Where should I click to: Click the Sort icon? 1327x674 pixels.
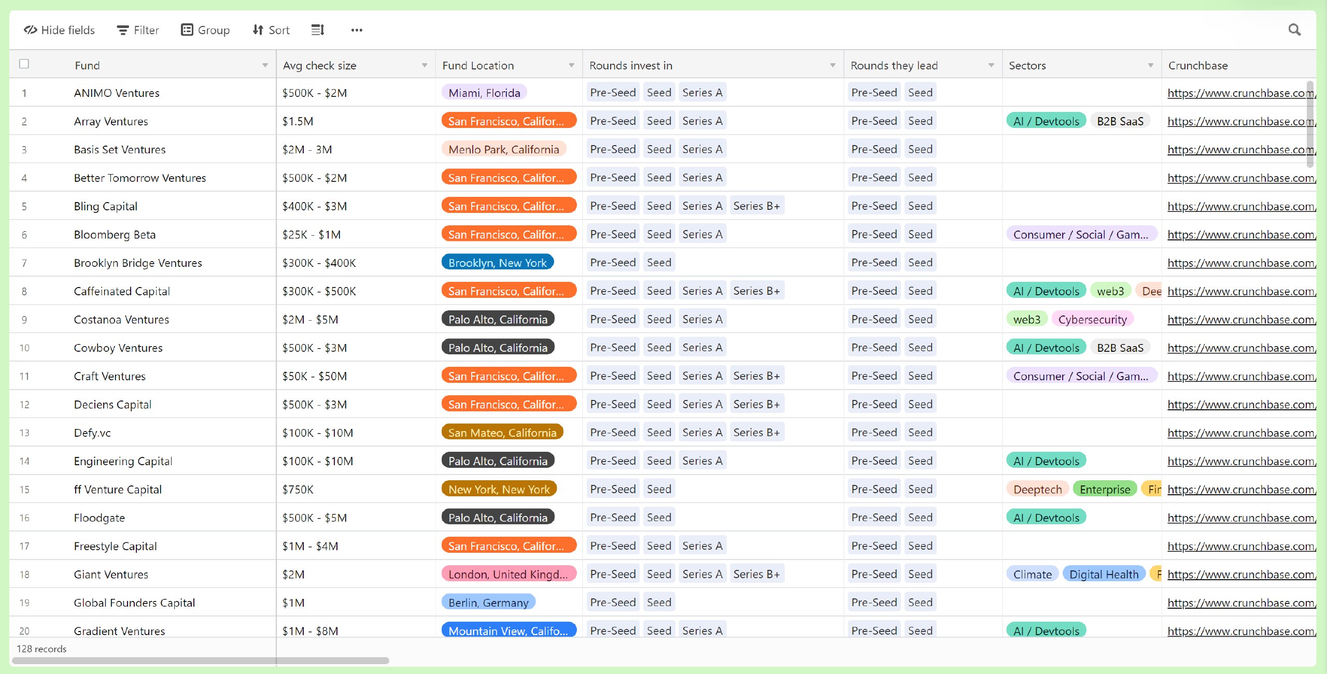click(270, 29)
